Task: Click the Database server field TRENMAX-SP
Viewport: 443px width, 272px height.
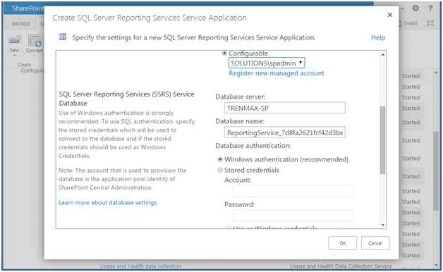Action: click(x=285, y=108)
